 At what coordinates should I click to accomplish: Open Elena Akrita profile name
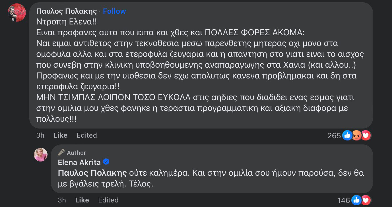(79, 162)
